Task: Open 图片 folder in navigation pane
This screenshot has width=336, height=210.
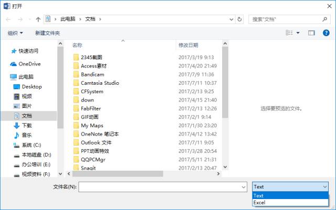Action: coord(27,106)
